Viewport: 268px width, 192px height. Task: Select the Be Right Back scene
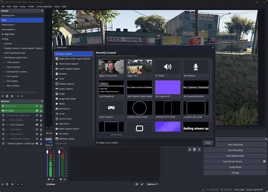22,34
